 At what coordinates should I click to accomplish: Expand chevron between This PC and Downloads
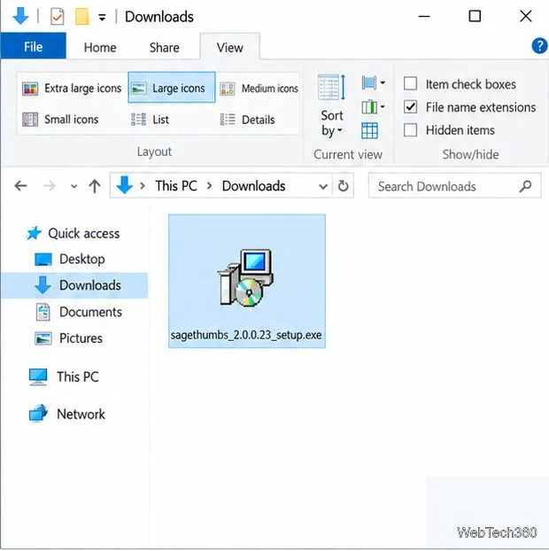tap(210, 185)
